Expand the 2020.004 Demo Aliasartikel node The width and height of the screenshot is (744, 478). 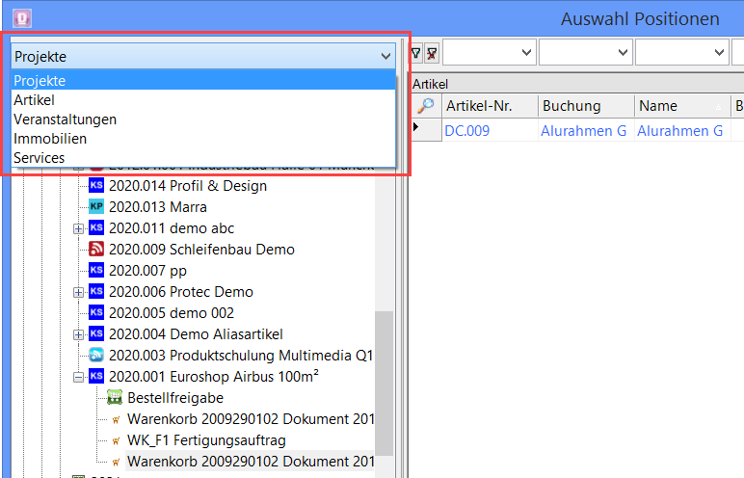[x=78, y=334]
